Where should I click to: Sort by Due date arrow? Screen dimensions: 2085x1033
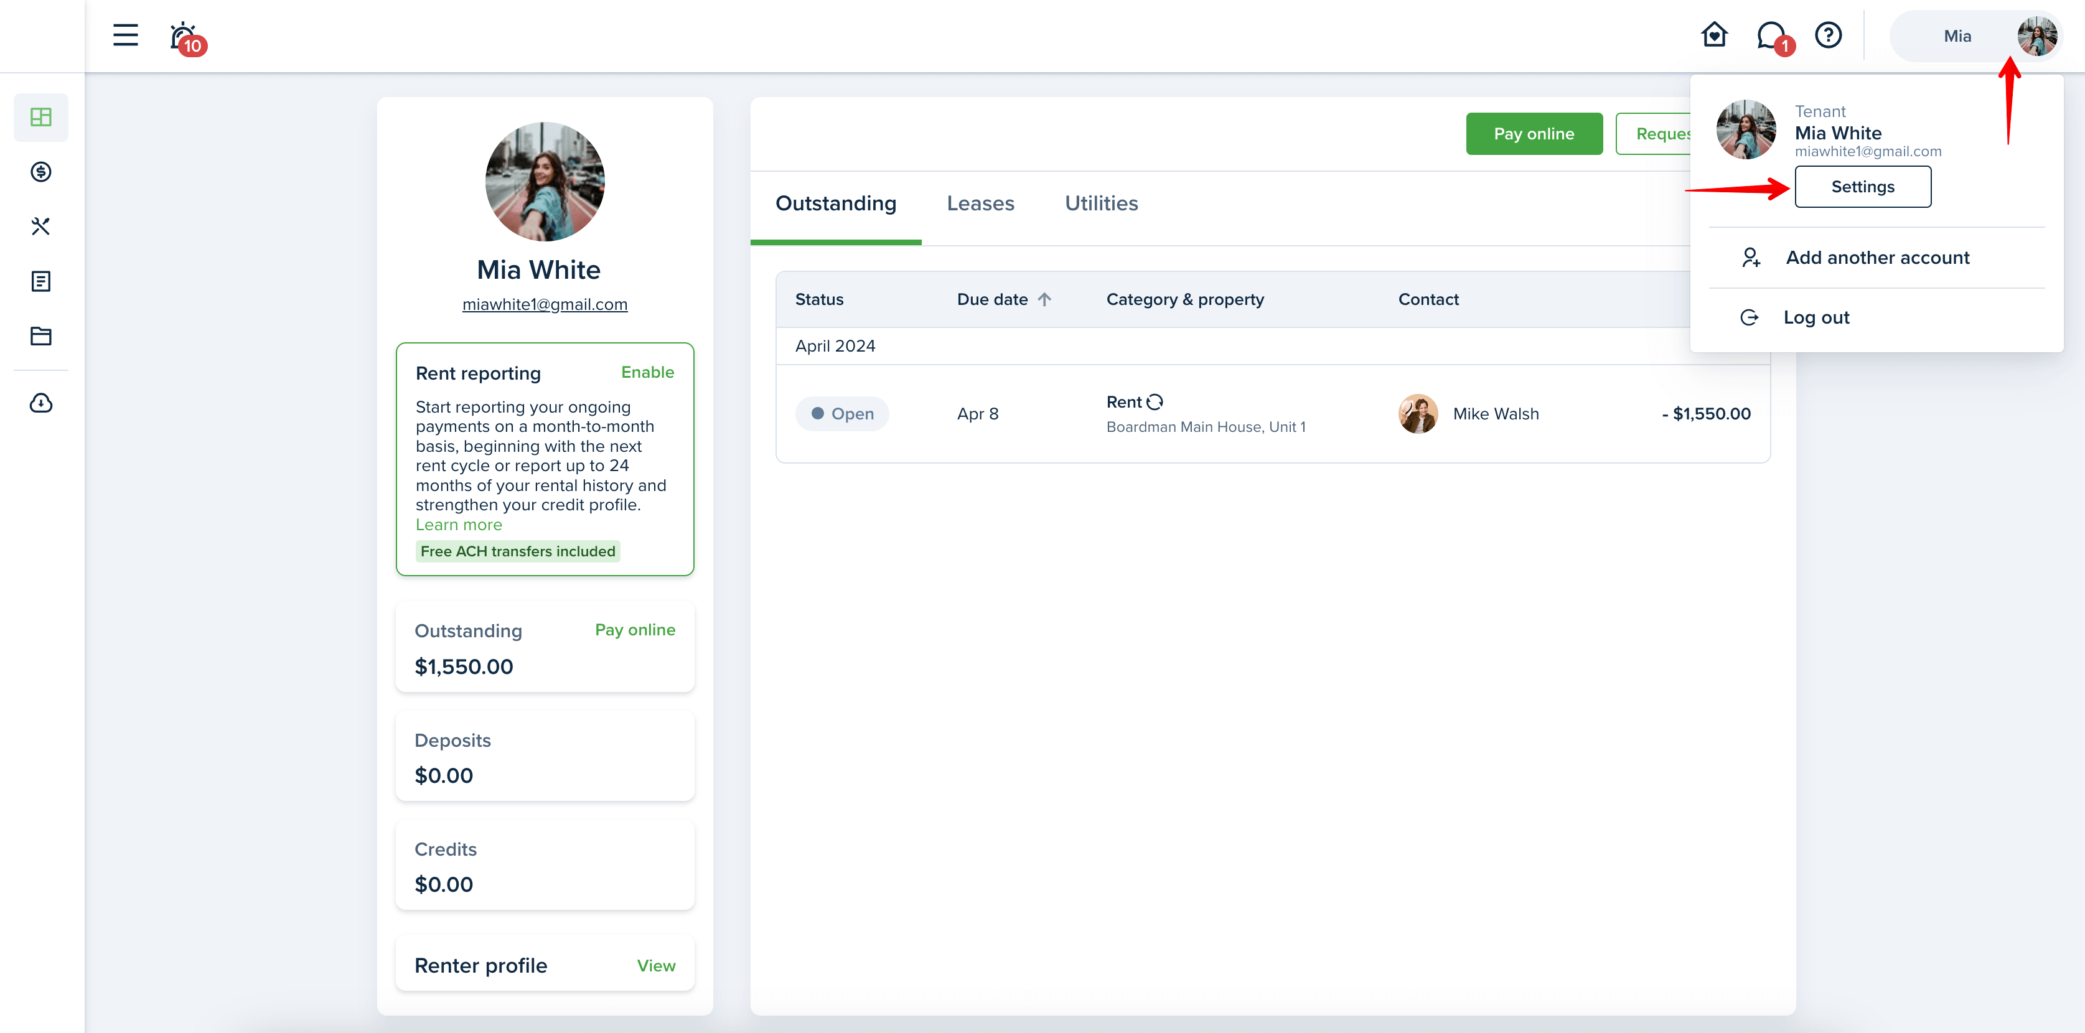click(1045, 299)
